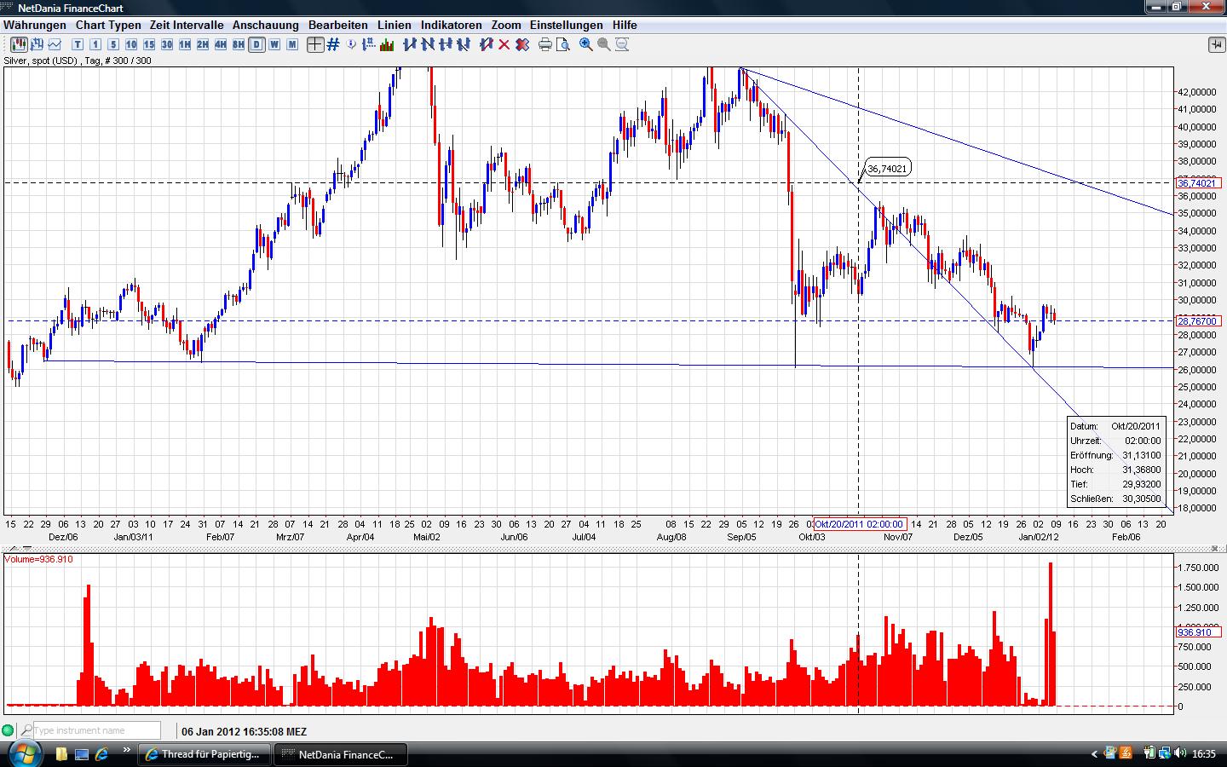Select the daily (D) interval button

click(256, 44)
